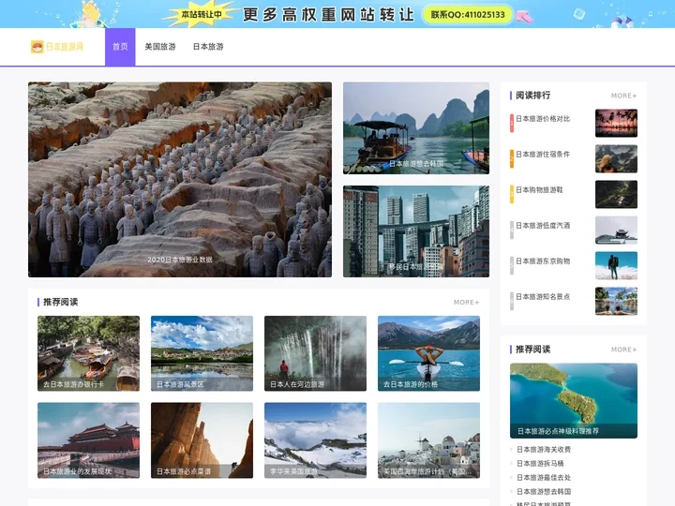The height and width of the screenshot is (506, 675).
Task: Click the yellow rank 3 badge beside 日本购物旅游鞋
Action: (x=512, y=195)
